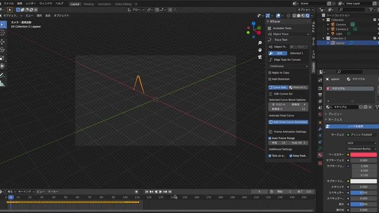379x213 pixels.
Task: Enable the Add Distortion checkbox
Action: [x=270, y=79]
